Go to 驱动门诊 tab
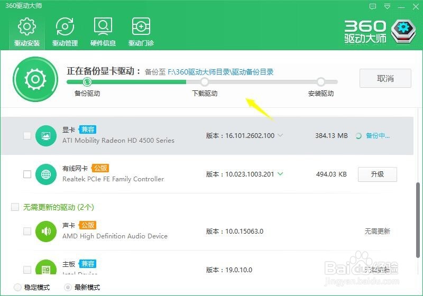 tap(141, 32)
